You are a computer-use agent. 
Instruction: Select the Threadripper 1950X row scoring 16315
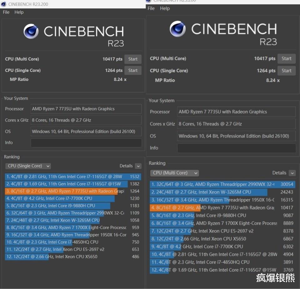click(222, 200)
